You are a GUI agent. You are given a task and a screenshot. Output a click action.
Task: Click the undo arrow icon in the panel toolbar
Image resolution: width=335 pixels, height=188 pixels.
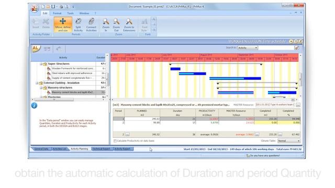(59, 49)
